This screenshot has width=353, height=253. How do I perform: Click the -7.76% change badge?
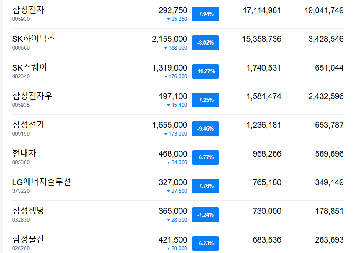(x=205, y=186)
